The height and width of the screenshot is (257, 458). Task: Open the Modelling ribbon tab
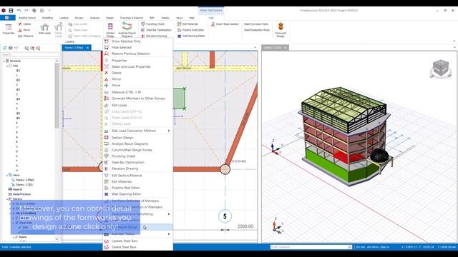(47, 18)
